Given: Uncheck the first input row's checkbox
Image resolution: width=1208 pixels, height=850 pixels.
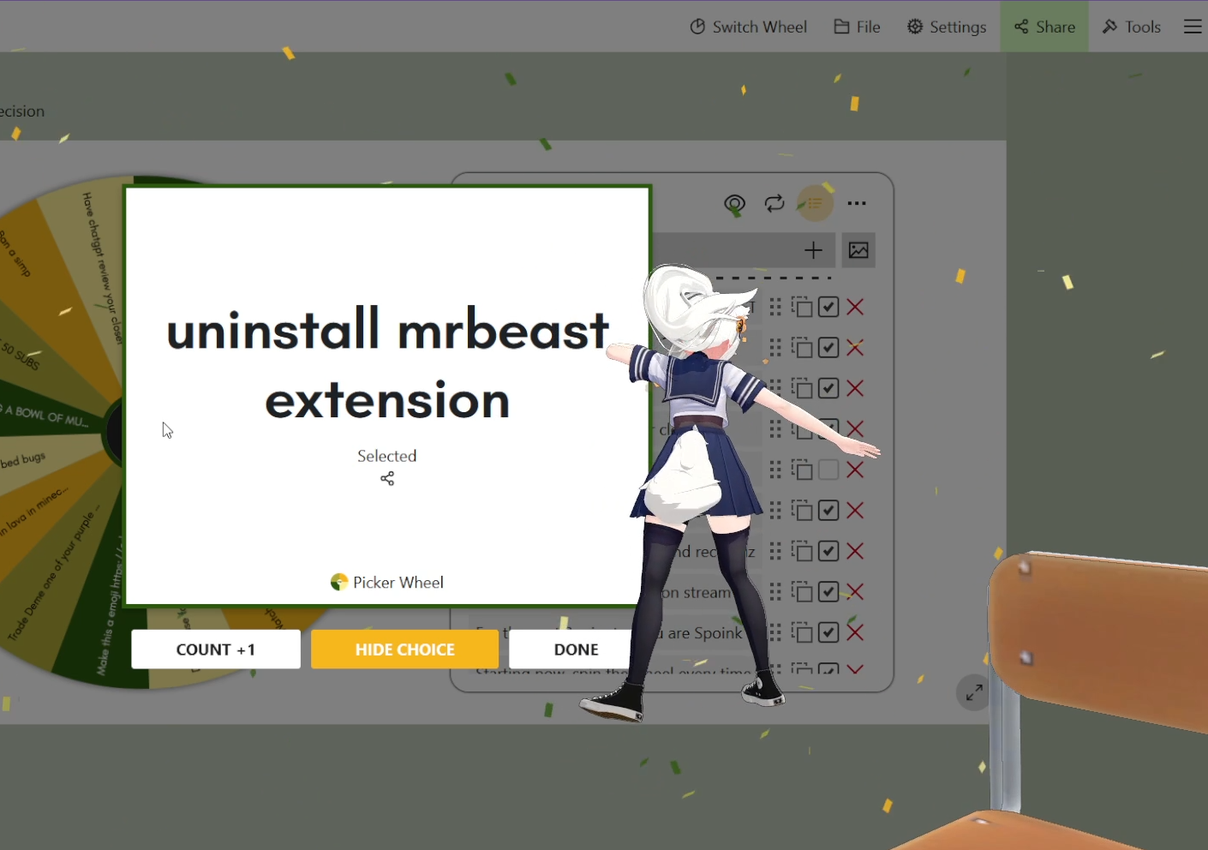Looking at the screenshot, I should point(828,307).
